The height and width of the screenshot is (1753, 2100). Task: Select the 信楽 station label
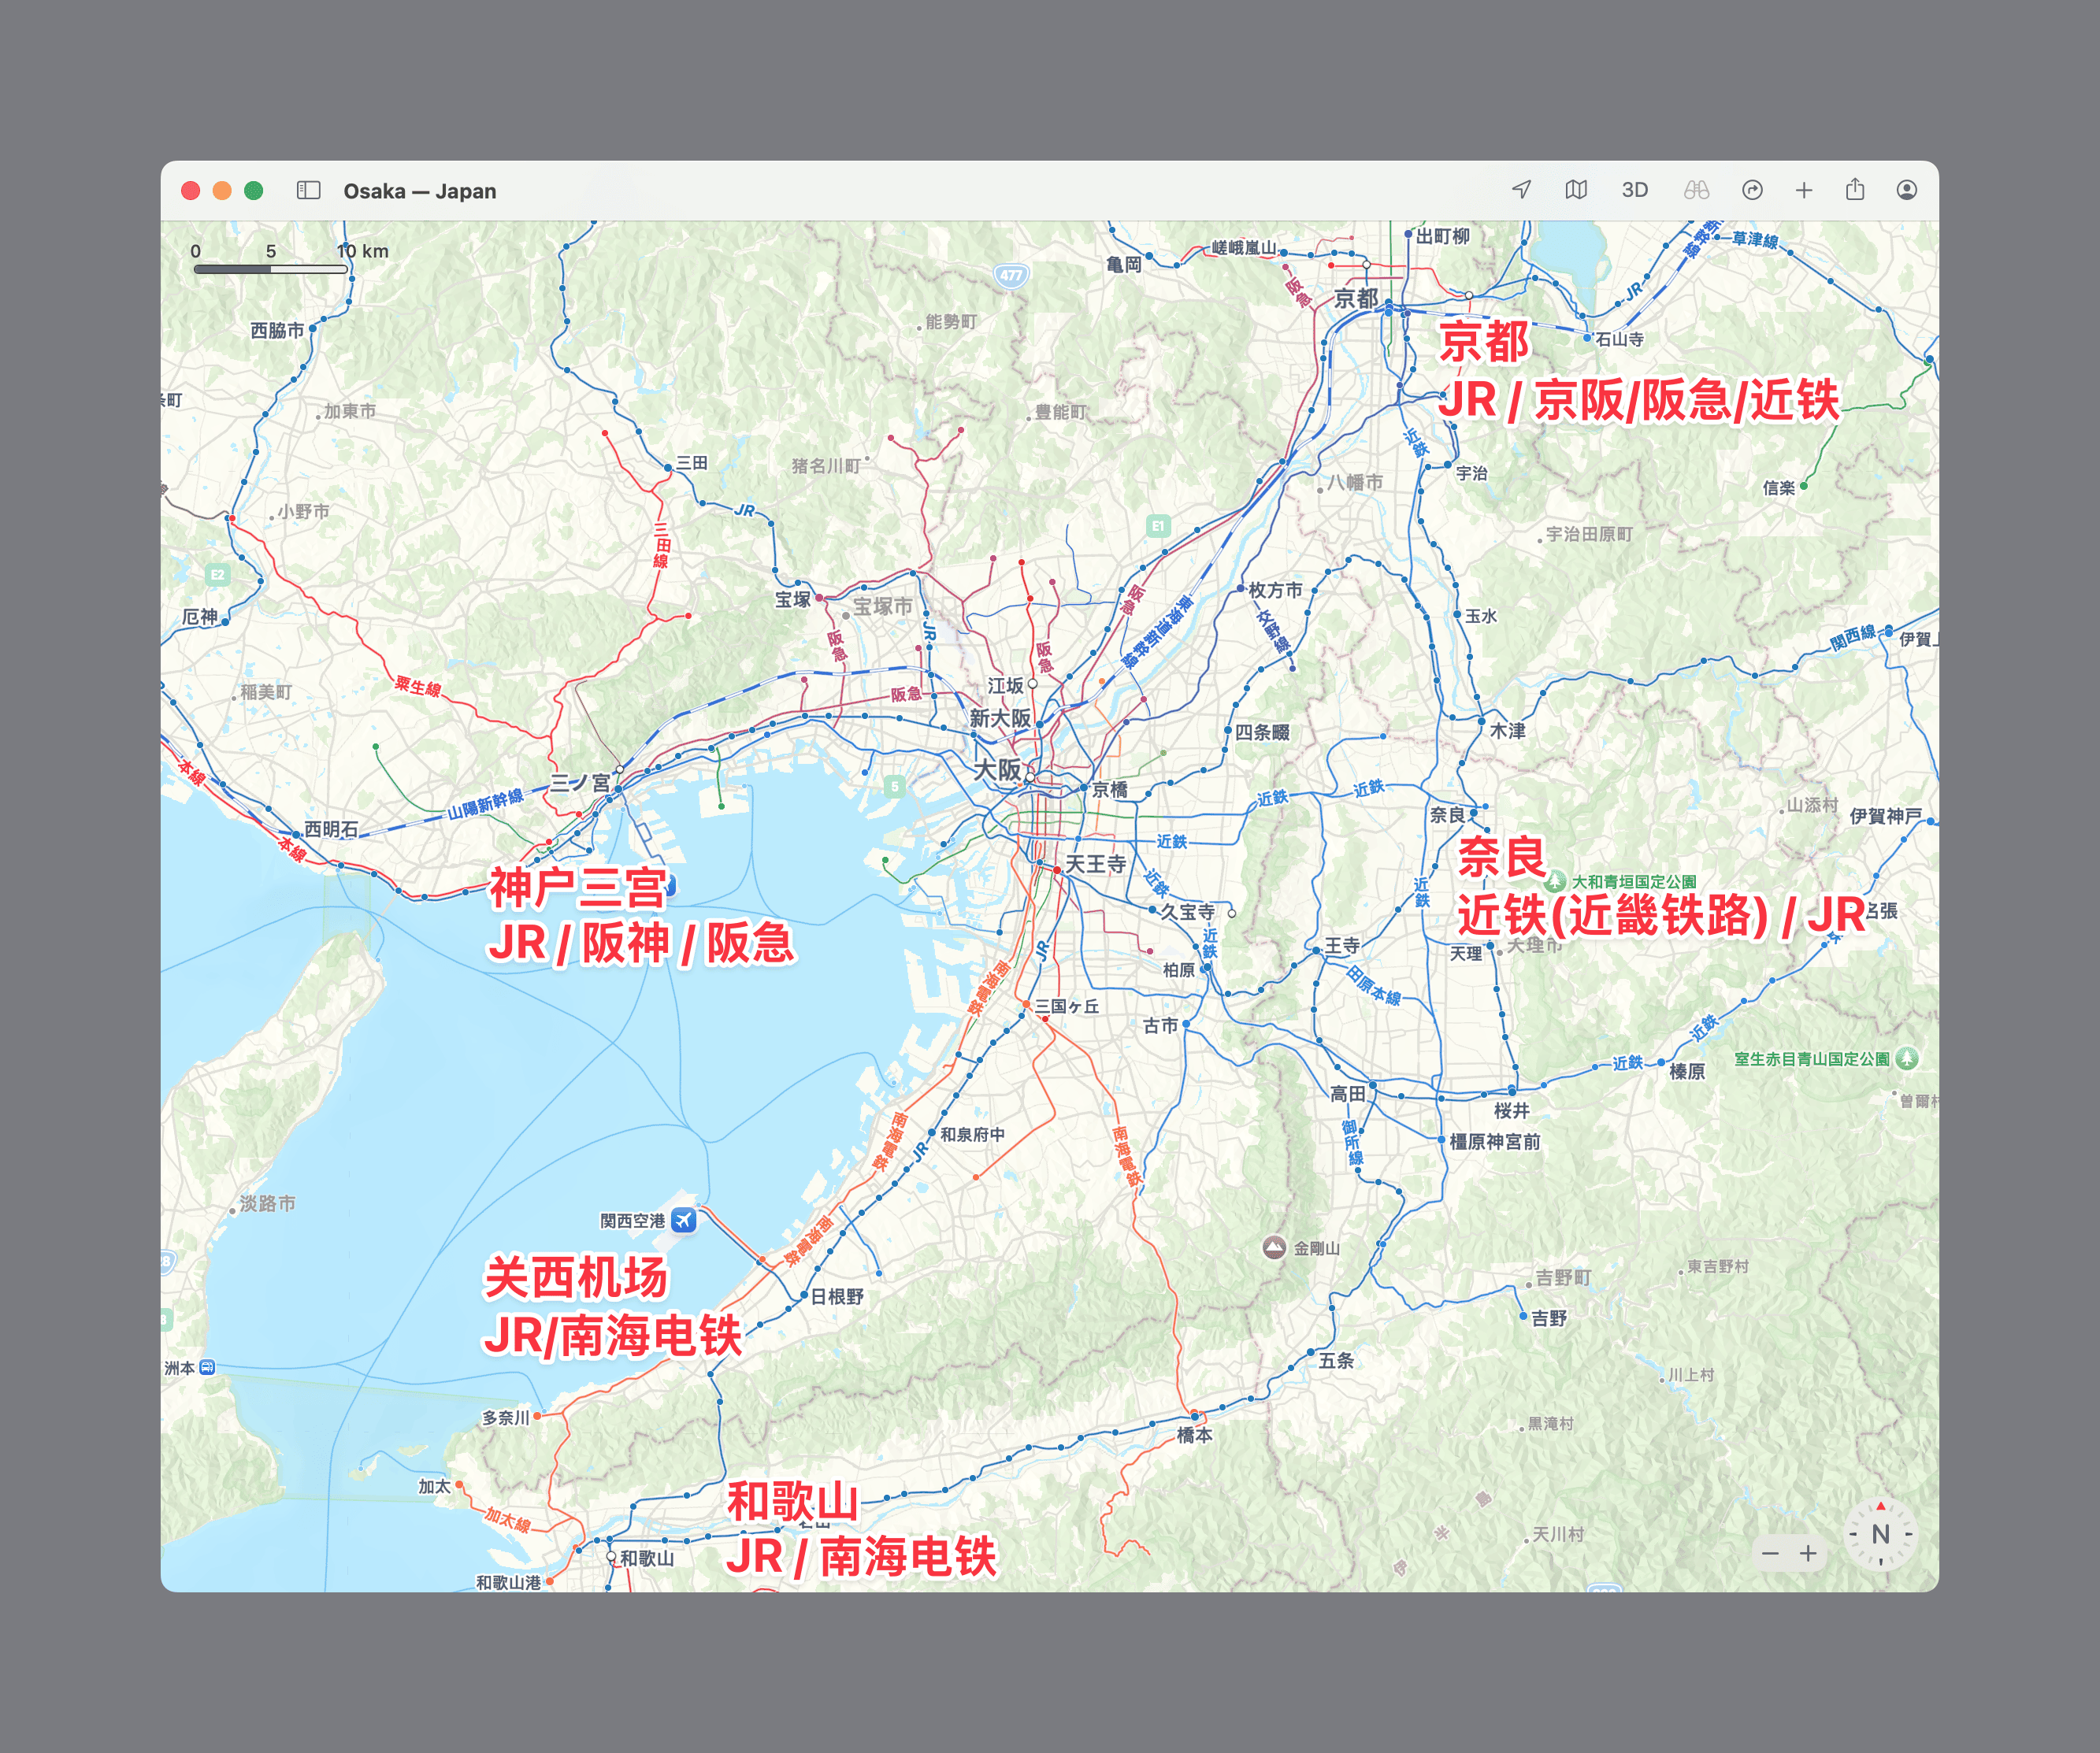(1778, 488)
